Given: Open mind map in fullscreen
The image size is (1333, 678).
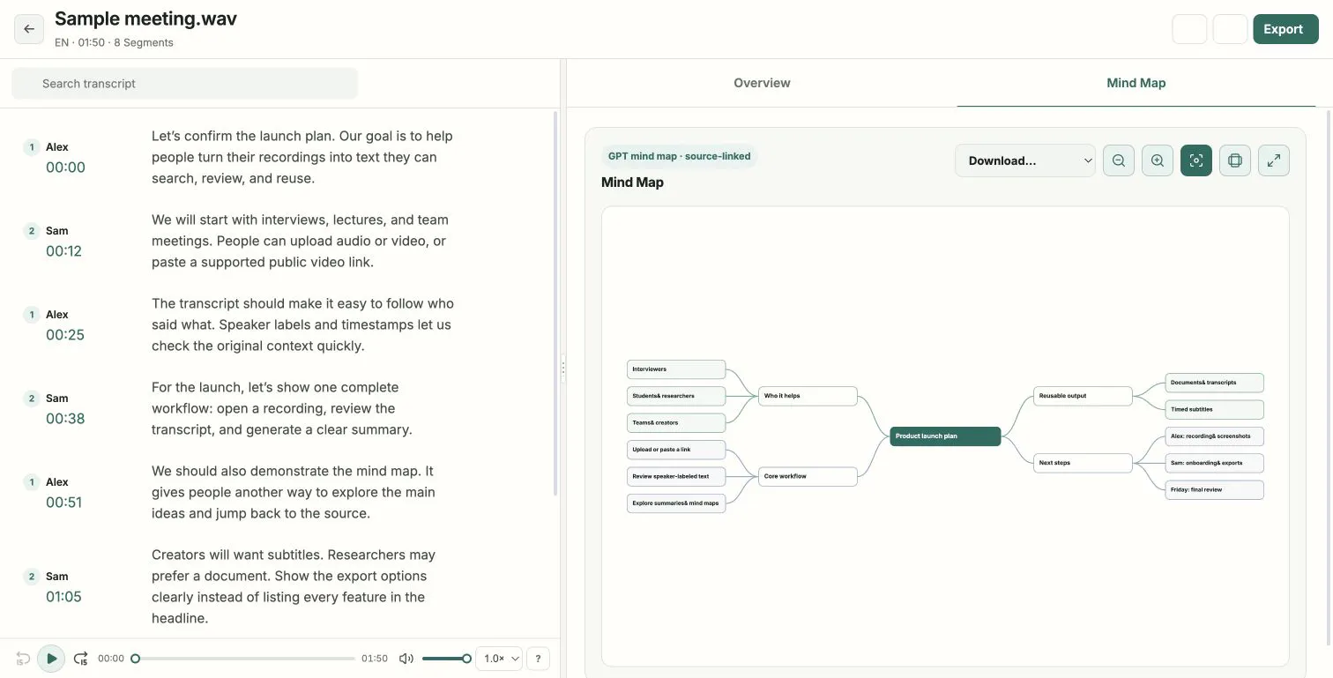Looking at the screenshot, I should 1274,160.
